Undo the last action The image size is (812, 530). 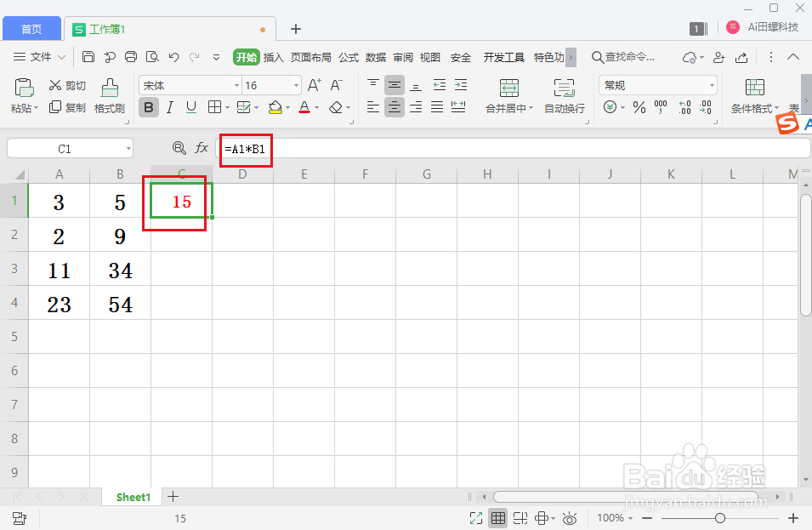point(174,57)
